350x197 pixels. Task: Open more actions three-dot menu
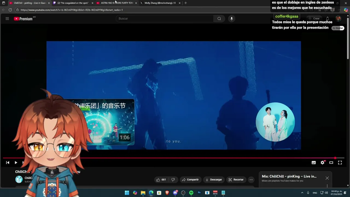(x=251, y=180)
